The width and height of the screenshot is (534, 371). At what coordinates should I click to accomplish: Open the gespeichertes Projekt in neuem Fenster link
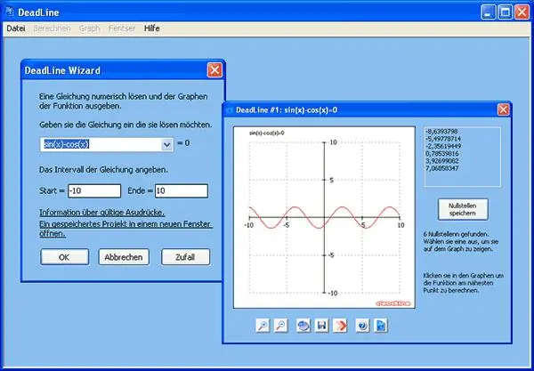[x=126, y=229]
